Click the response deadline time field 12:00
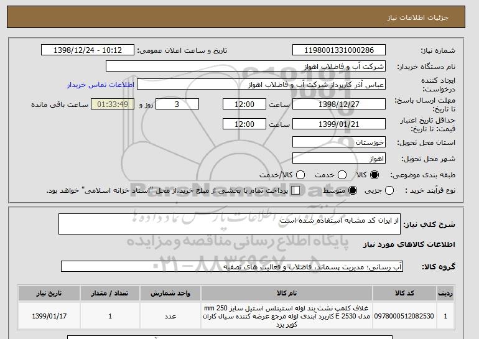Image resolution: width=479 pixels, height=339 pixels. point(244,104)
